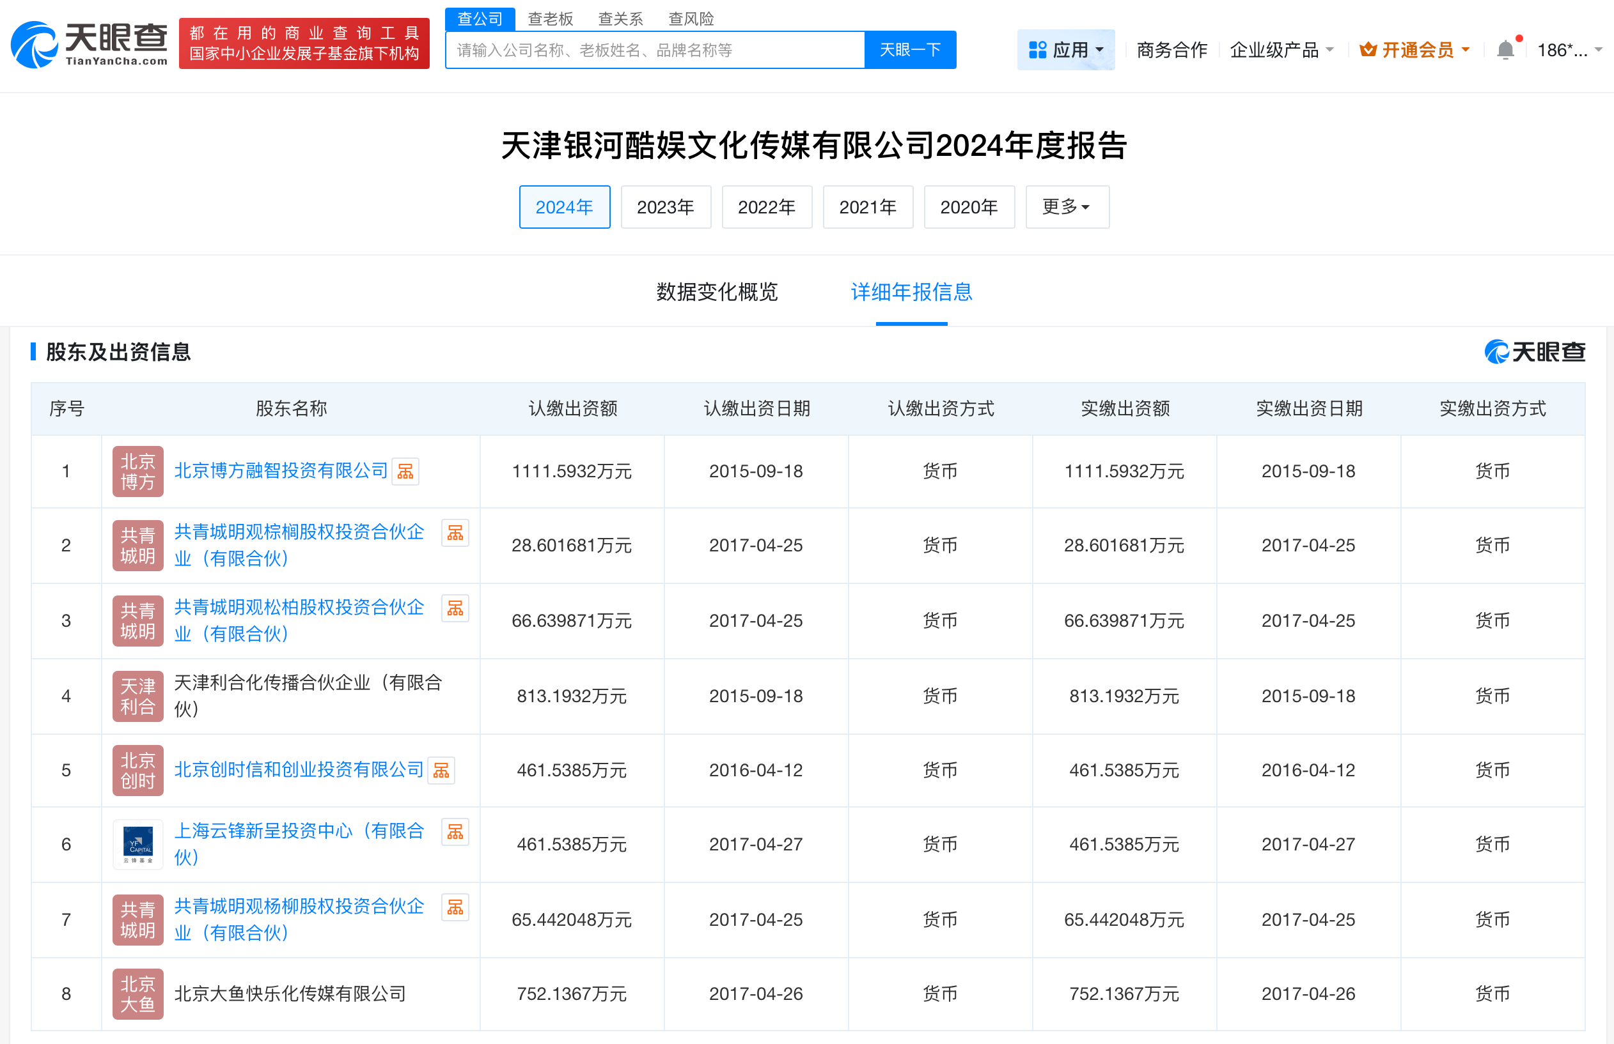This screenshot has width=1614, height=1044.
Task: Switch to 数据变化概览 tab
Action: tap(717, 293)
